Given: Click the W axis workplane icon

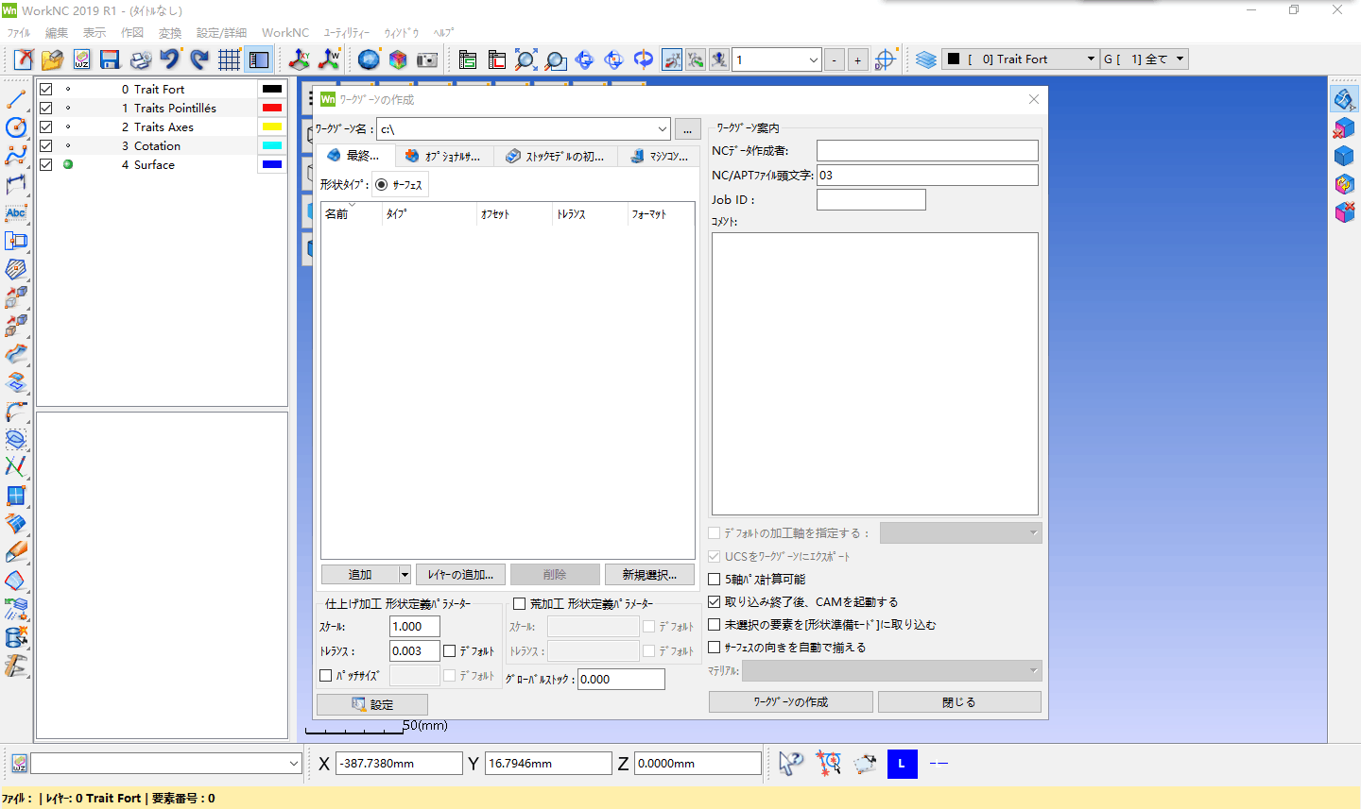Looking at the screenshot, I should [329, 59].
